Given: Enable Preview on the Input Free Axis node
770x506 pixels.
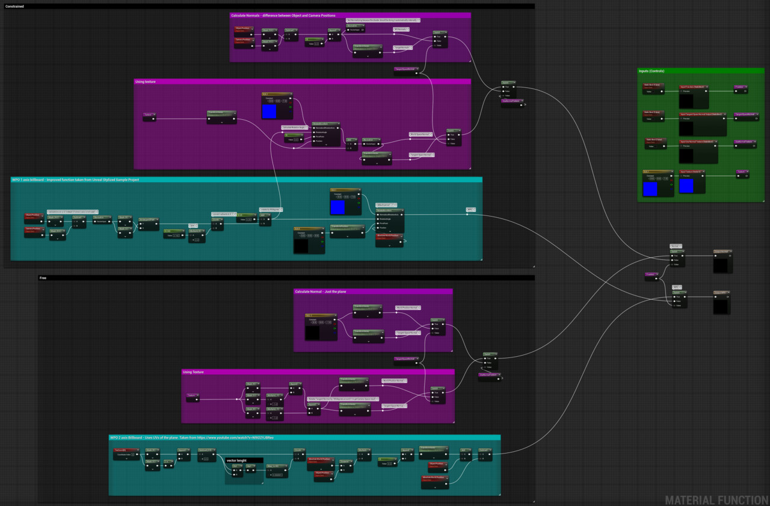Looking at the screenshot, I should coord(681,91).
